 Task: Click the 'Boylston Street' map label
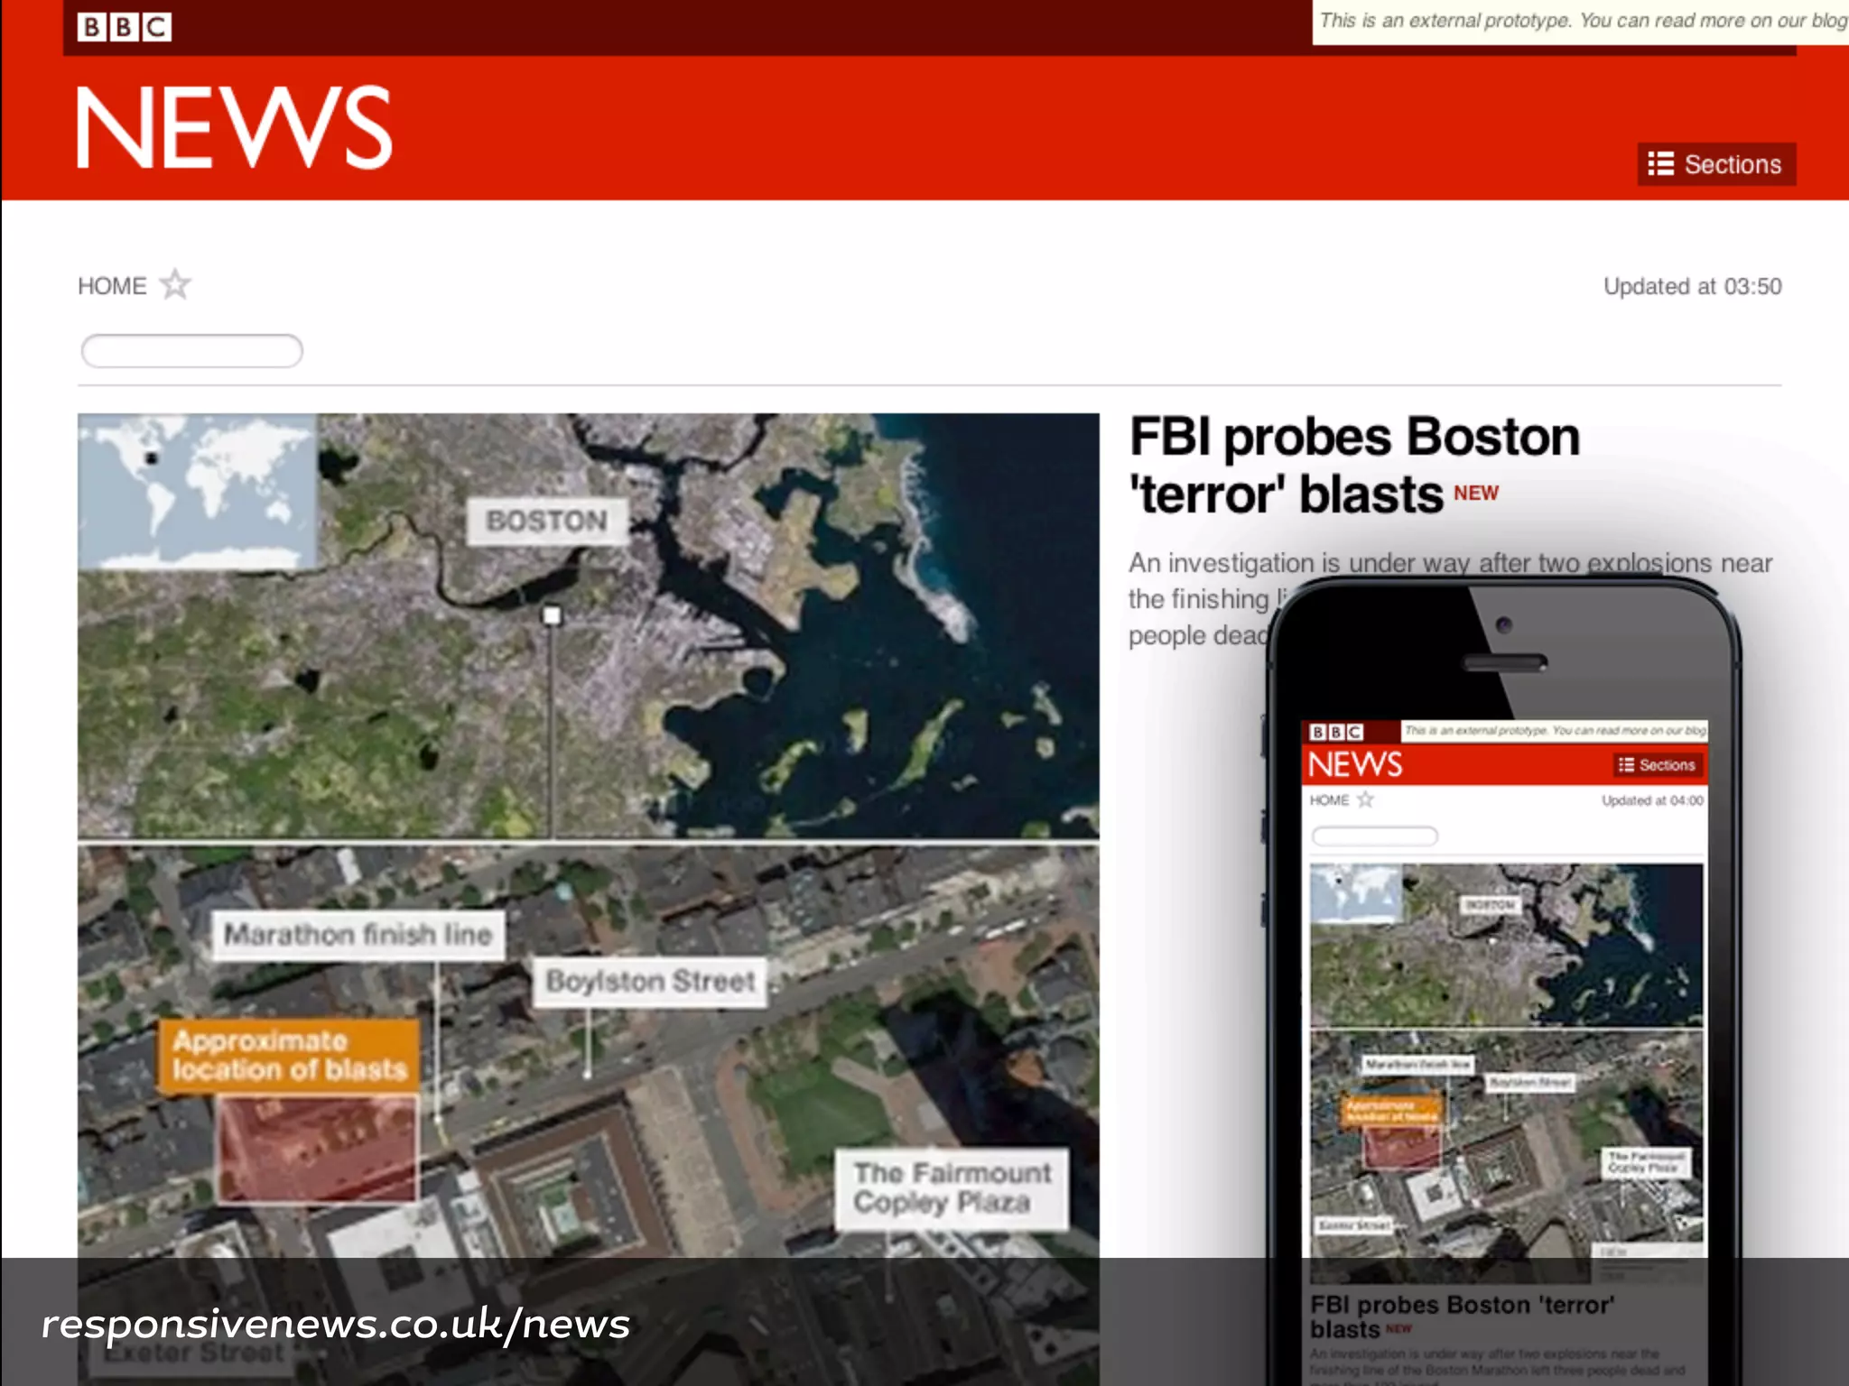(650, 982)
